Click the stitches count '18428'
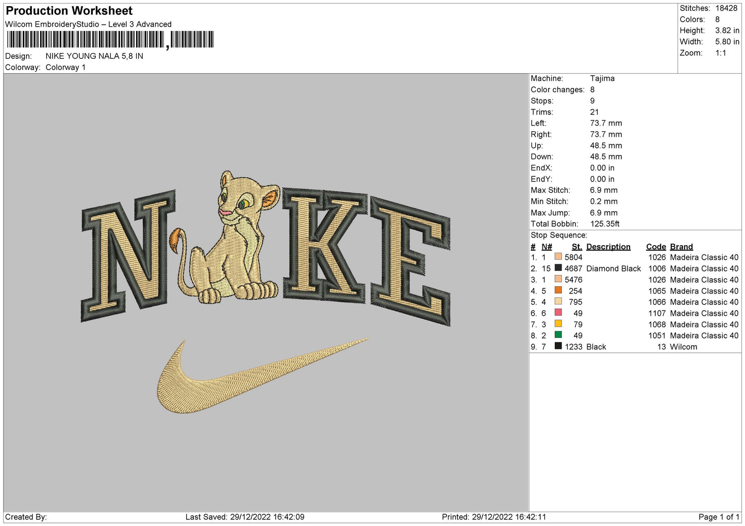745x526 pixels. click(726, 8)
